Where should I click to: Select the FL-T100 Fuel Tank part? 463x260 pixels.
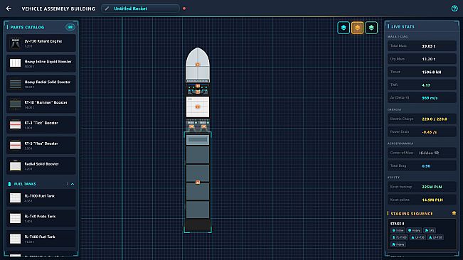[41, 198]
